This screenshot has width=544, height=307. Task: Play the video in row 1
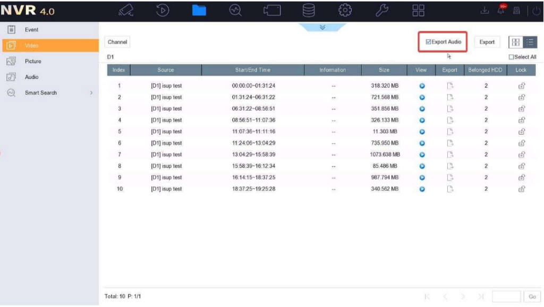point(422,86)
